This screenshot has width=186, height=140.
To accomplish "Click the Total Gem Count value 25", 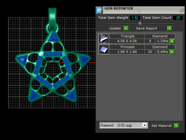I will click(x=178, y=18).
